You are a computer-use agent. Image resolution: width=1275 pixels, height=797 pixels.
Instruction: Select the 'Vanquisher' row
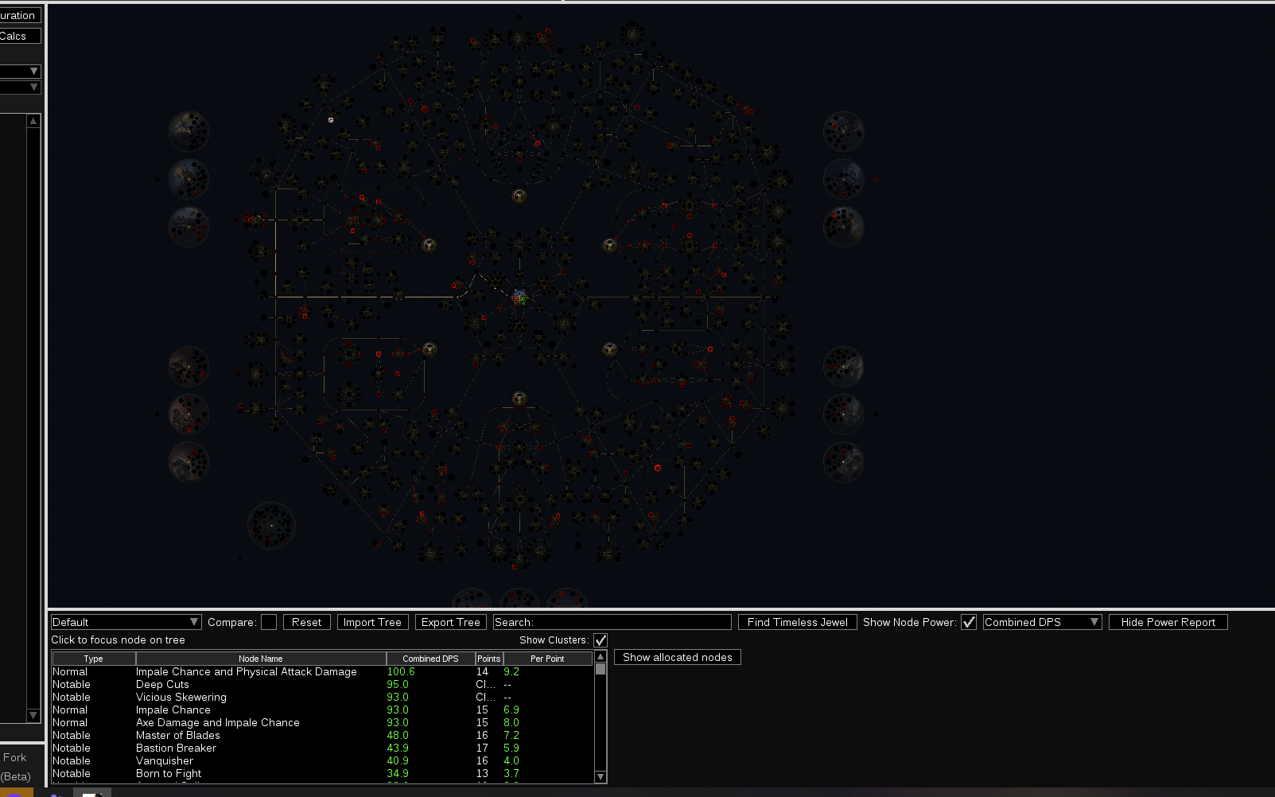click(322, 761)
